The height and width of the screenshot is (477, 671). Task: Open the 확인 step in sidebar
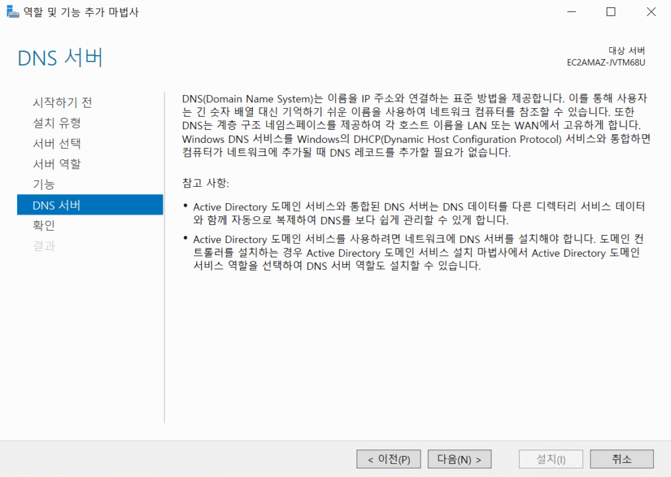(44, 225)
